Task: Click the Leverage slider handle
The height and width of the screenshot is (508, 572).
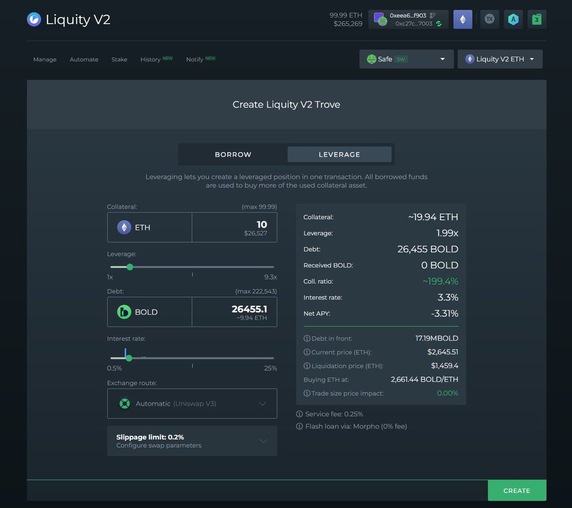Action: (130, 267)
